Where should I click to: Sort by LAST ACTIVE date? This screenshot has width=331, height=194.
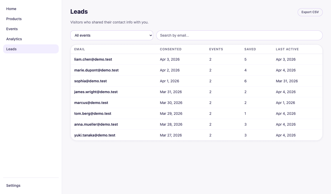pyautogui.click(x=287, y=49)
